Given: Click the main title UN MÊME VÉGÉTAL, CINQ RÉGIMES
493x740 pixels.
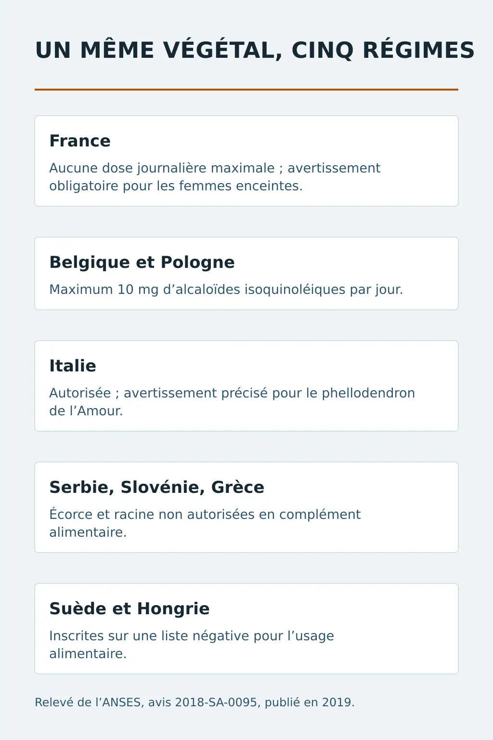Looking at the screenshot, I should point(255,51).
